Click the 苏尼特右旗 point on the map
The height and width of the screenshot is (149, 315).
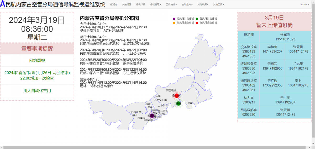click(160, 100)
